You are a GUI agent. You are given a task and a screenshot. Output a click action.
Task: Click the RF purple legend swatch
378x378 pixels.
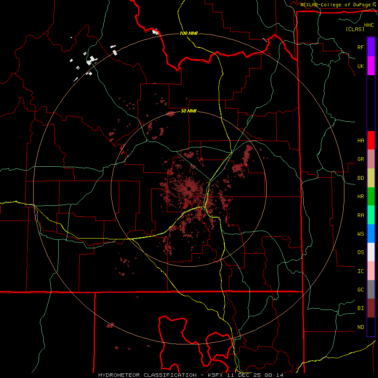click(371, 47)
